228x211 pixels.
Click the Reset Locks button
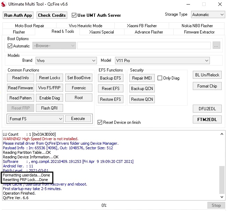50,78
